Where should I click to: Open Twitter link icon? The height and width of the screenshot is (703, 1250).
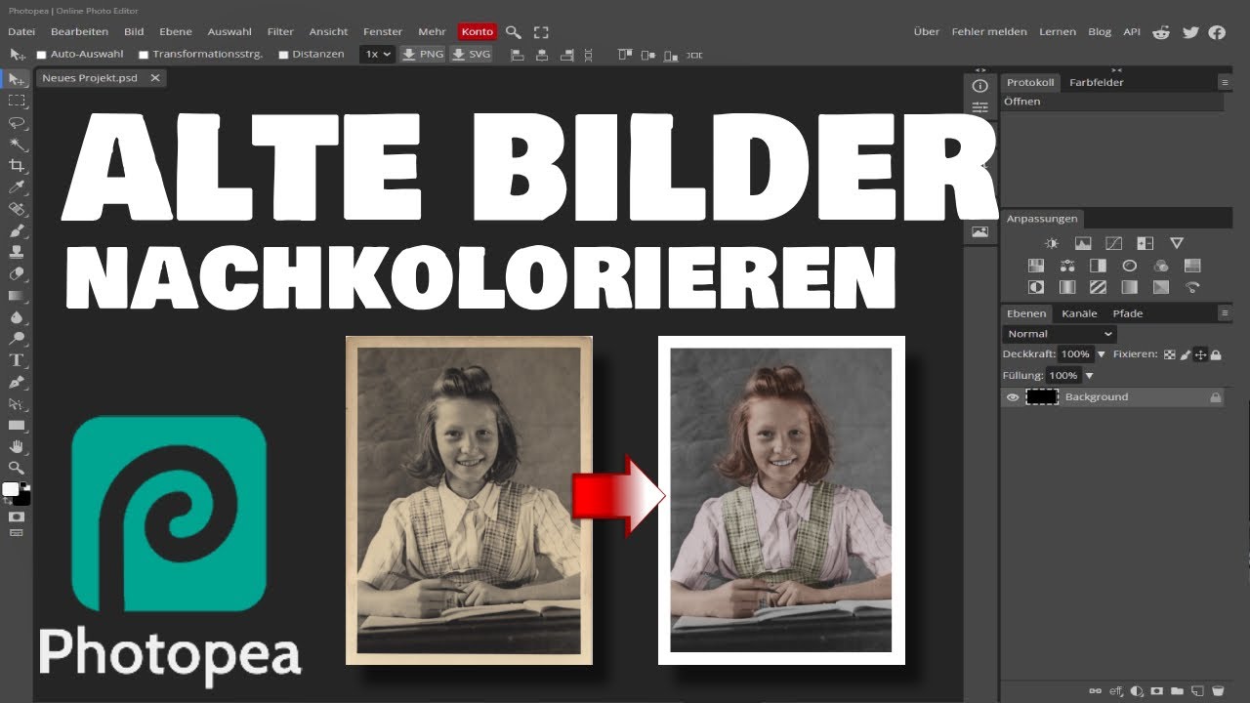click(x=1189, y=32)
